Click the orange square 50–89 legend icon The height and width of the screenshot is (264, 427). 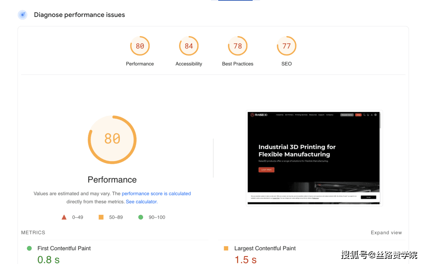(x=101, y=217)
